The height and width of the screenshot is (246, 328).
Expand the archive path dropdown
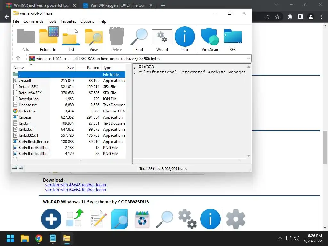click(x=249, y=59)
